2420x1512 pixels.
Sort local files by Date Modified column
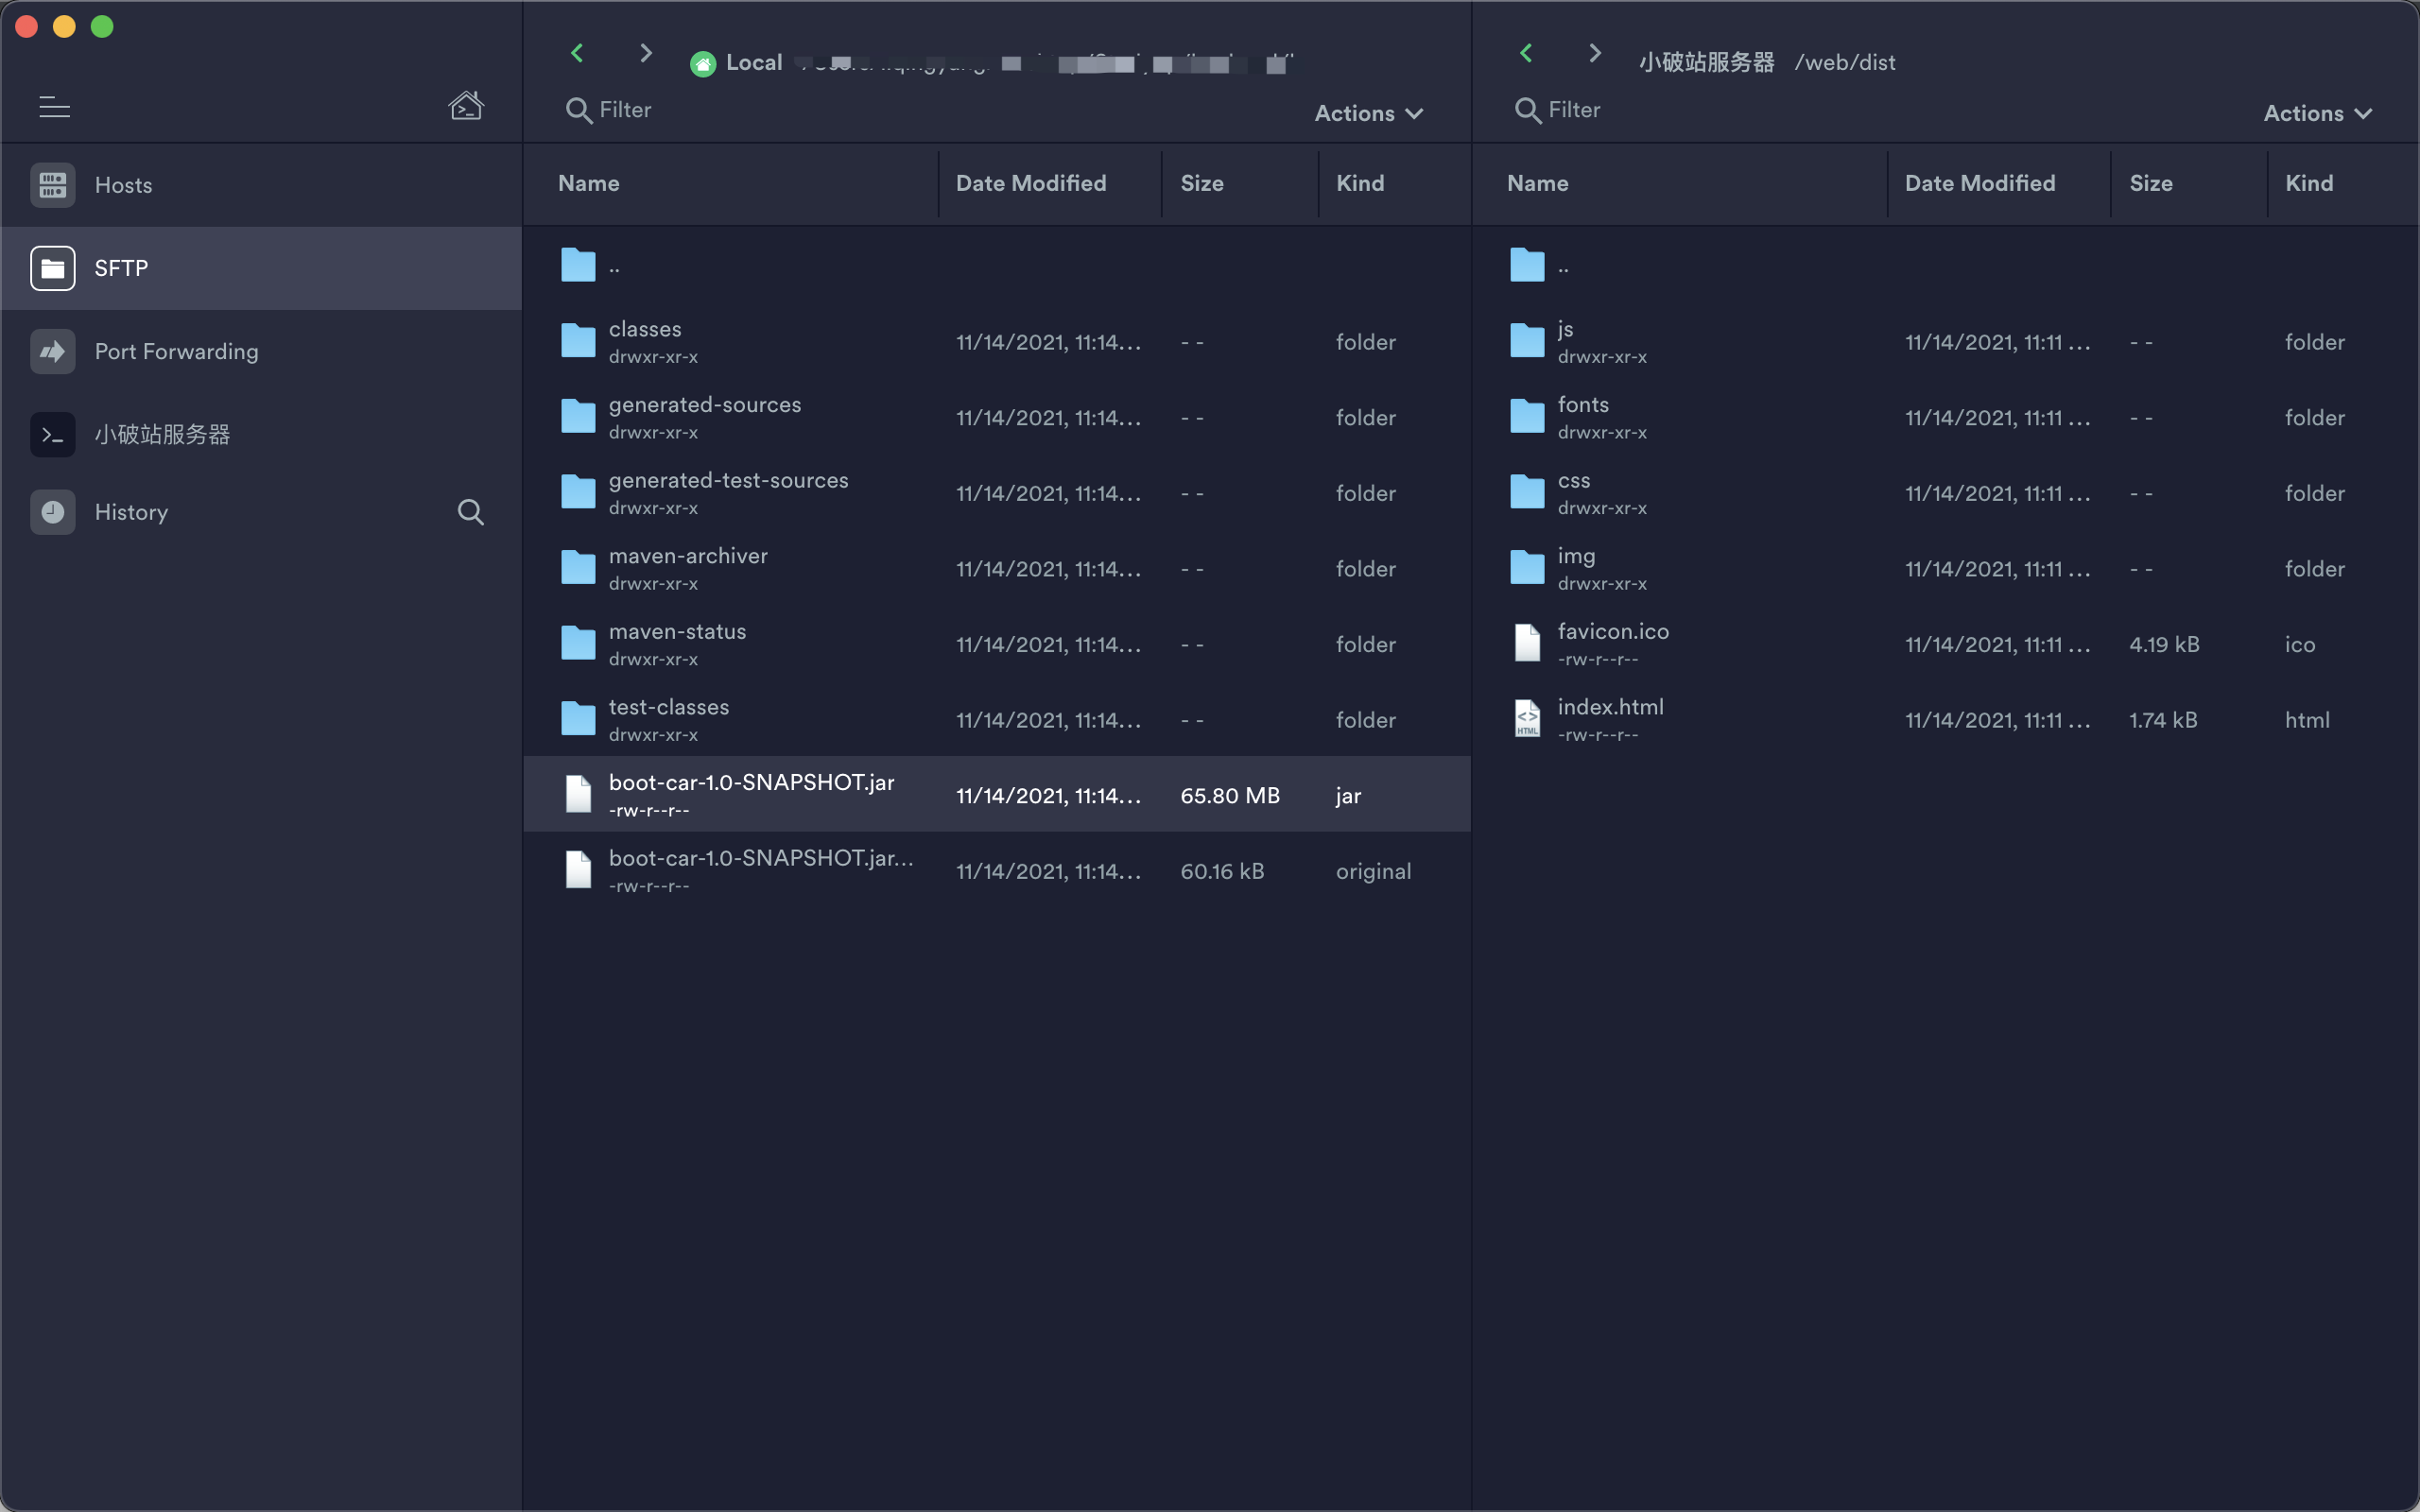1030,183
